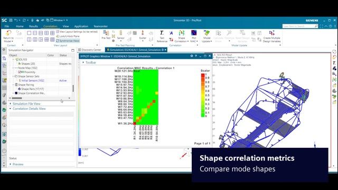Click the Plot MAC icon
The image size is (338, 190).
194,33
